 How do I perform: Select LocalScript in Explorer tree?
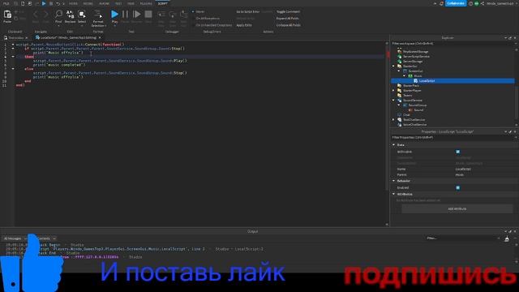(453, 81)
